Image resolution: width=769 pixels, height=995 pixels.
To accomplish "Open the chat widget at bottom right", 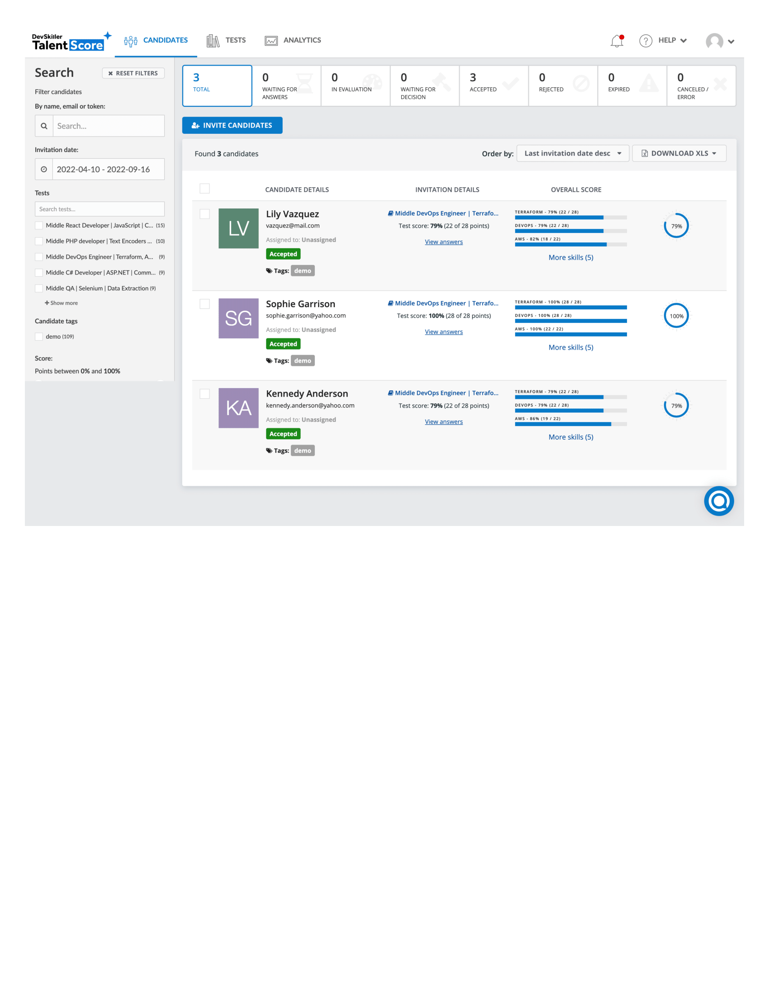I will [x=719, y=501].
